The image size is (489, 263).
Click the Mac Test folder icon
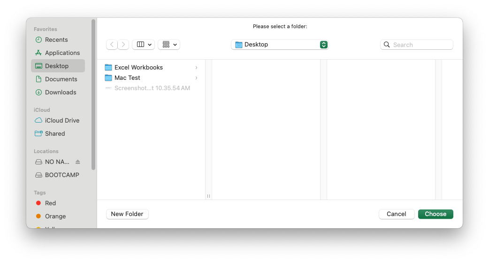coord(108,78)
